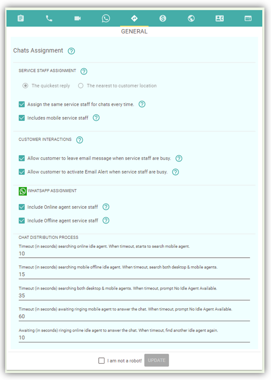The image size is (271, 380).
Task: Click the UPDATE button
Action: pos(157,360)
